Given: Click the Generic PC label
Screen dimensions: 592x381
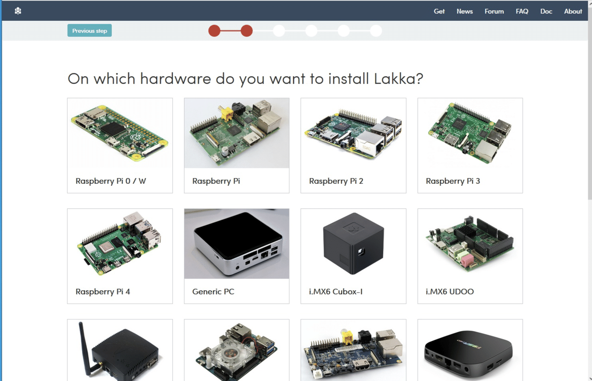Looking at the screenshot, I should [x=213, y=292].
